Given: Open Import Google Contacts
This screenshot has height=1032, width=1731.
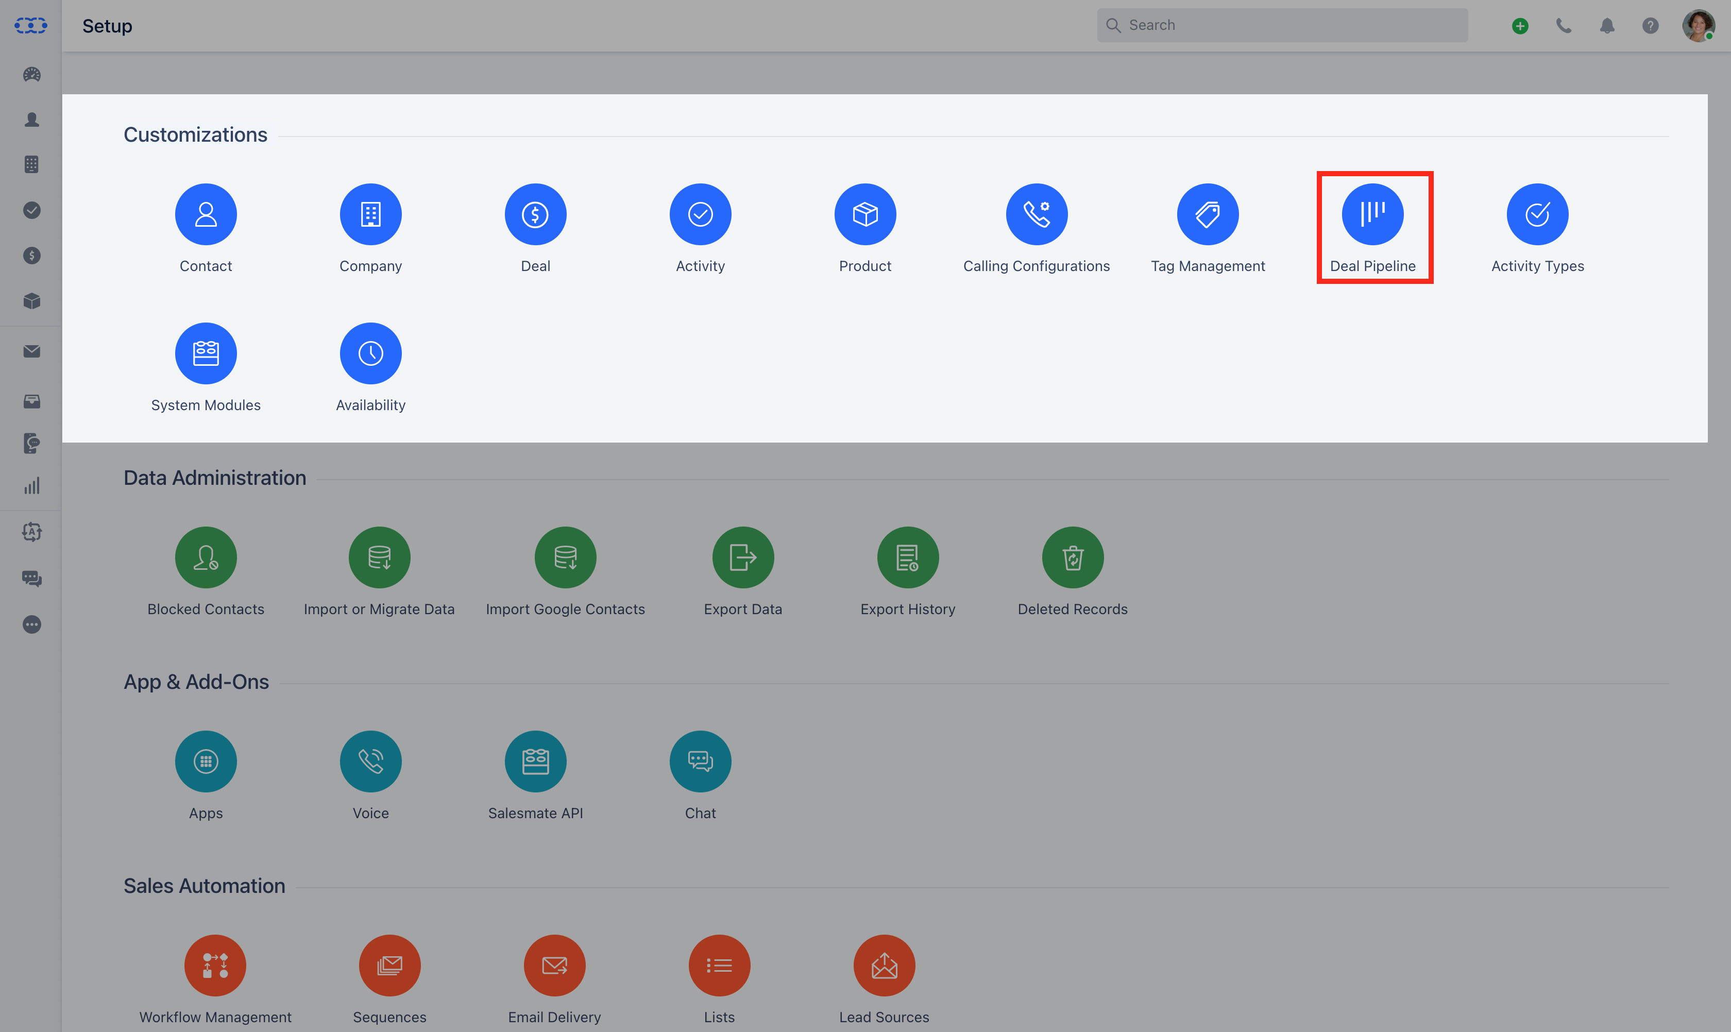Looking at the screenshot, I should pos(565,557).
